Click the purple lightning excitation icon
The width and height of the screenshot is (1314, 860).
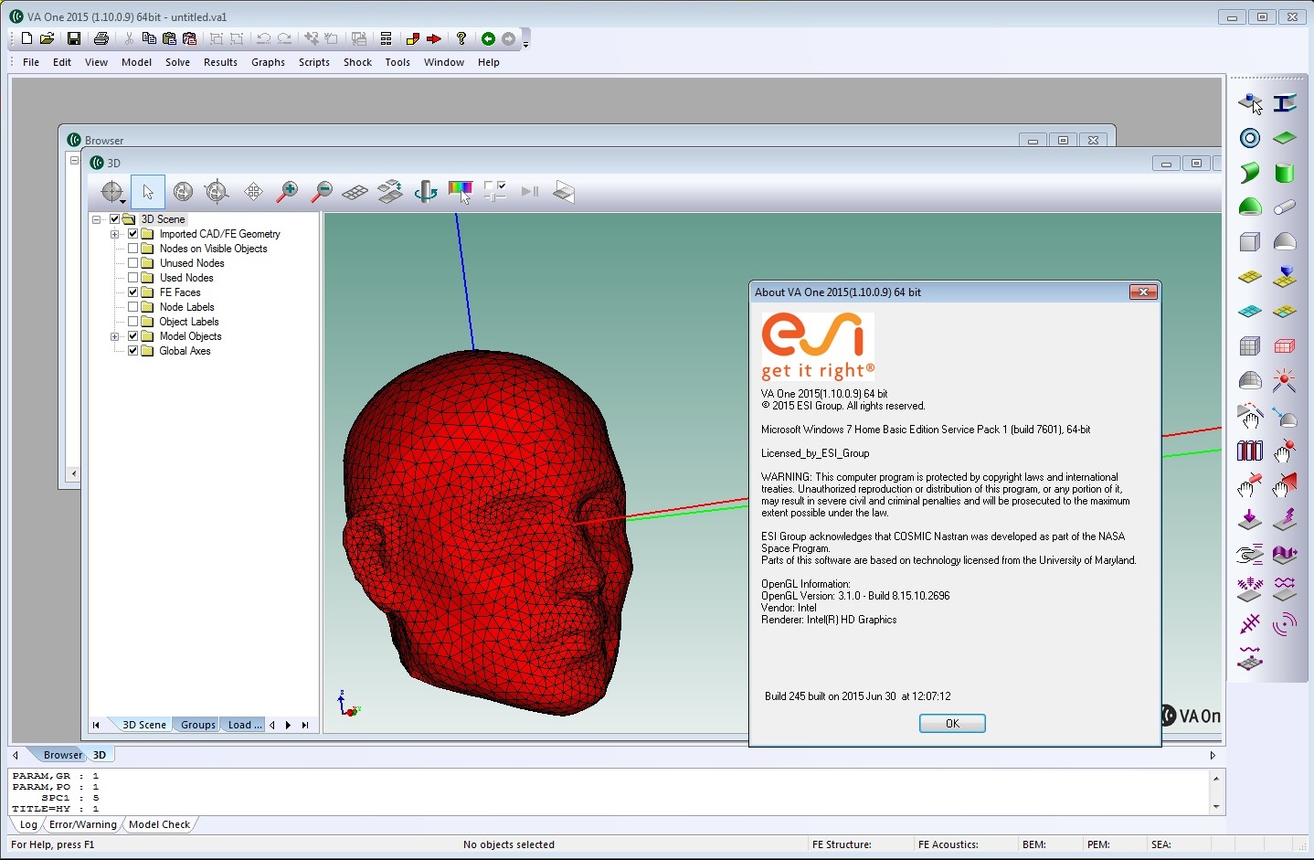click(1285, 519)
